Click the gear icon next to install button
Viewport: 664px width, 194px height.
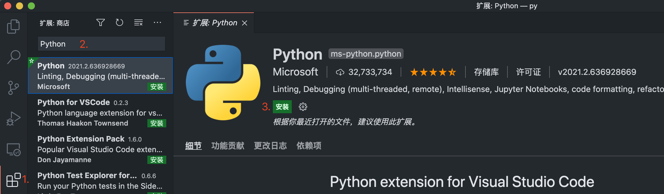(x=303, y=107)
